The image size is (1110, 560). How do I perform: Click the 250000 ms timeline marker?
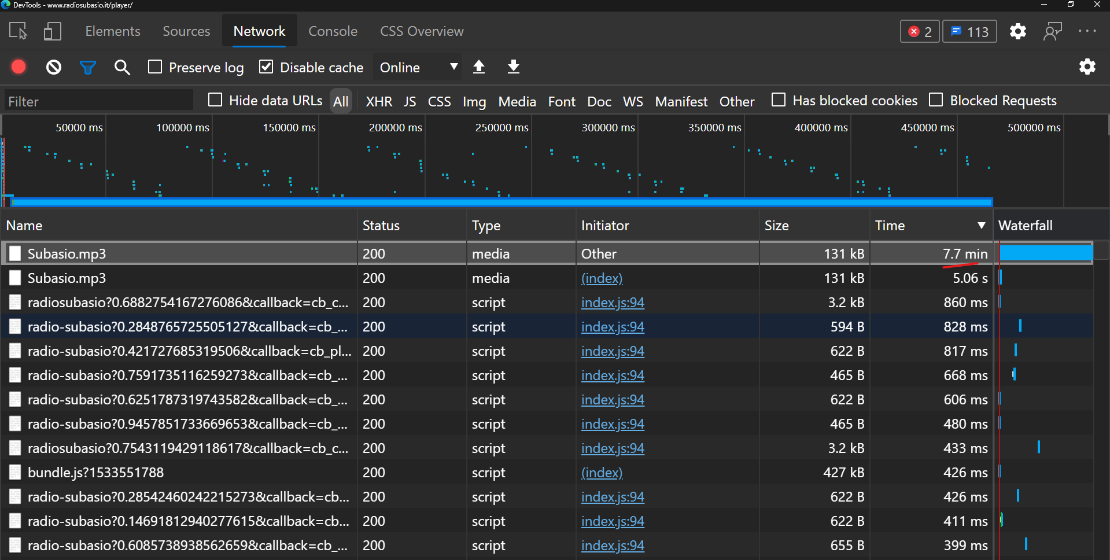(x=501, y=127)
